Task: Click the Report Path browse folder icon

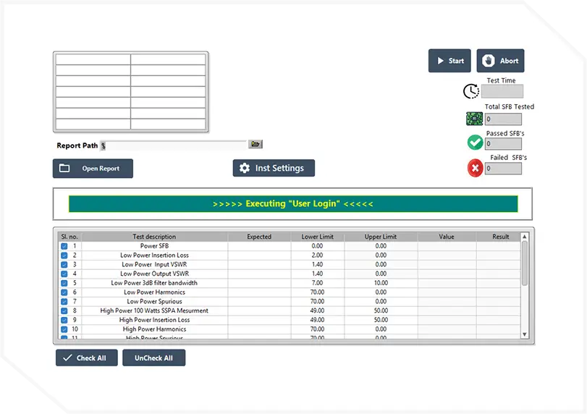Action: point(255,145)
